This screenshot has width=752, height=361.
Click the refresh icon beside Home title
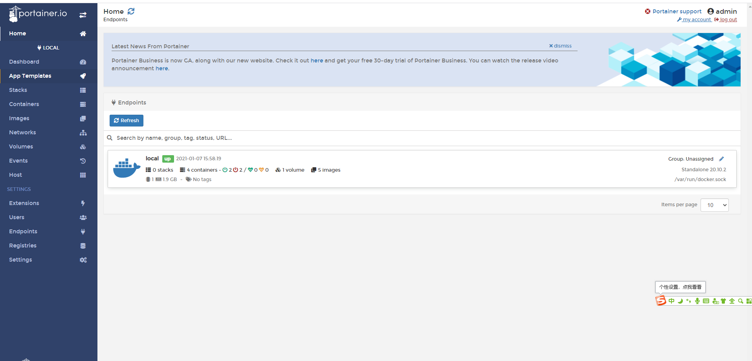pyautogui.click(x=131, y=11)
